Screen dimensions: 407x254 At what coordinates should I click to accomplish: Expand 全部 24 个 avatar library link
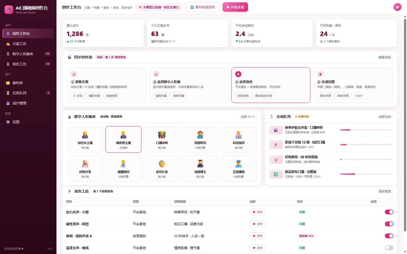(249, 117)
